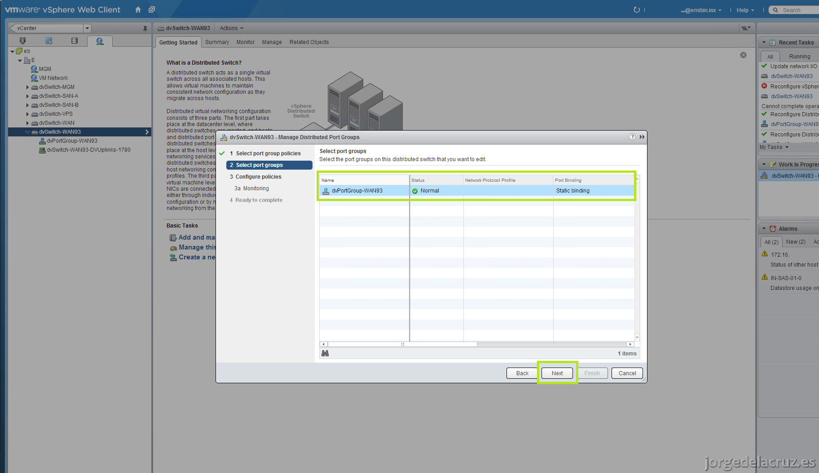The height and width of the screenshot is (473, 819).
Task: Sort table by Port Binding column
Action: click(594, 180)
